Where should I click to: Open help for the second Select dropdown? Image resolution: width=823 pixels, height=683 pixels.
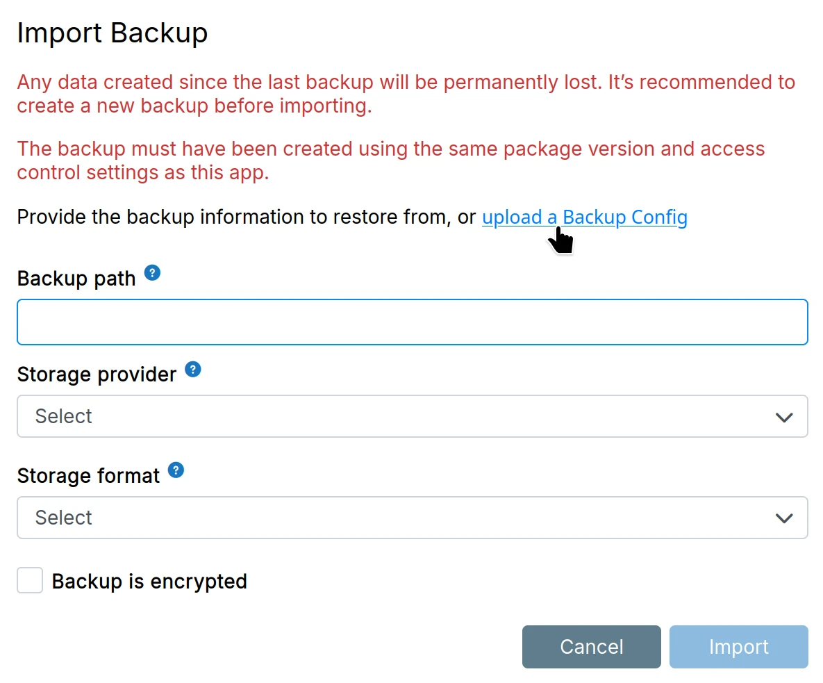point(176,470)
